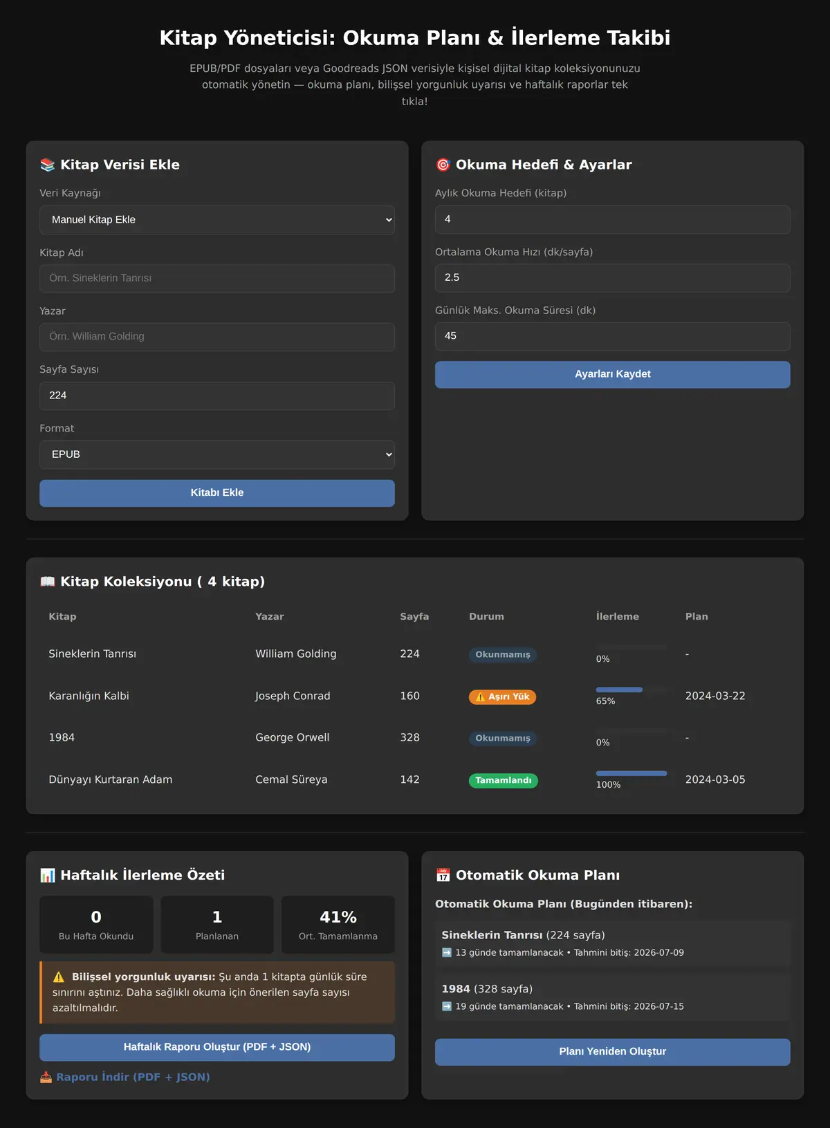The height and width of the screenshot is (1128, 830).
Task: Click the books icon beside Kitap Verisi Ekle
Action: pos(47,165)
